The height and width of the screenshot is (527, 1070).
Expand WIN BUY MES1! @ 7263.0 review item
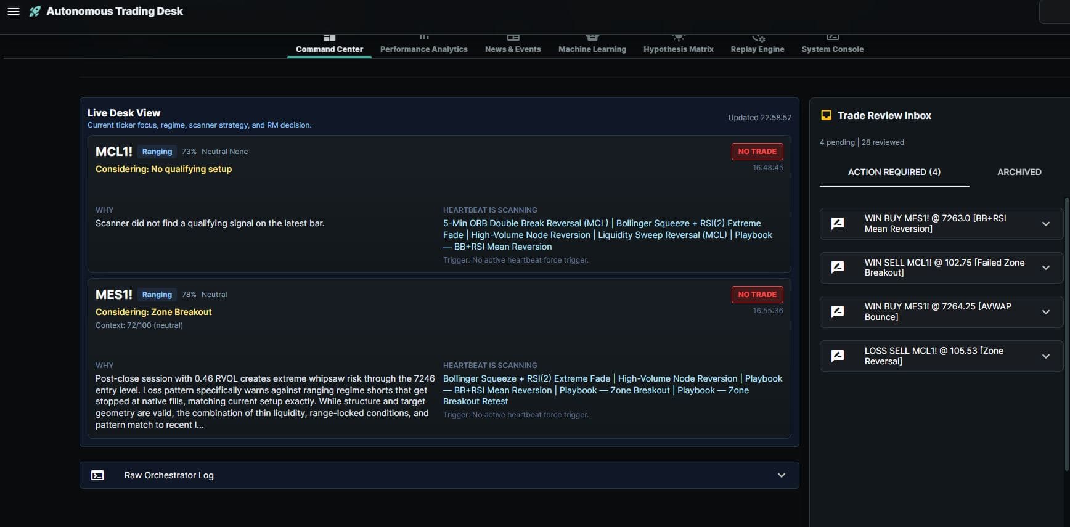tap(1046, 224)
